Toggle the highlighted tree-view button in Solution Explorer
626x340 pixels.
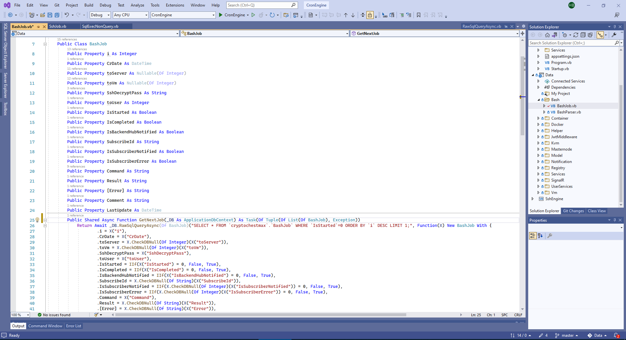600,35
